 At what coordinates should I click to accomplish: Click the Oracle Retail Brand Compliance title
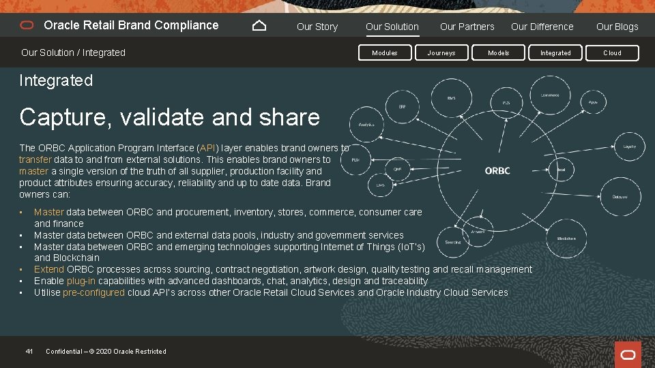(x=131, y=25)
